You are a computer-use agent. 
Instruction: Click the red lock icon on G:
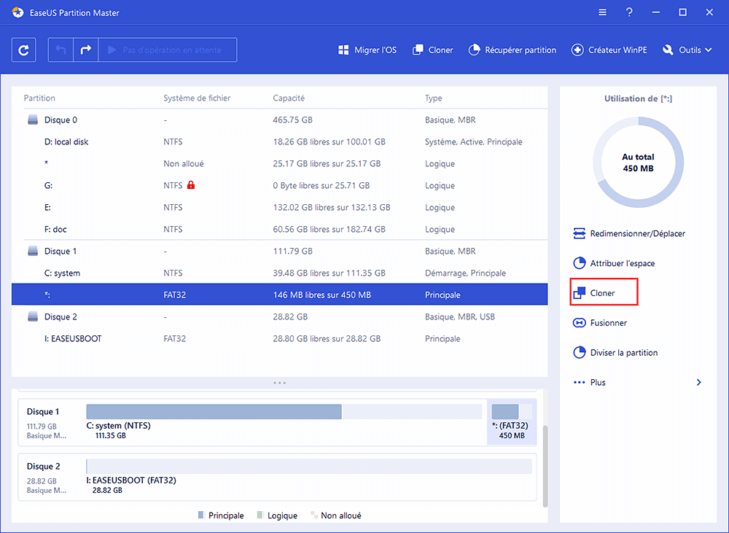coord(190,185)
